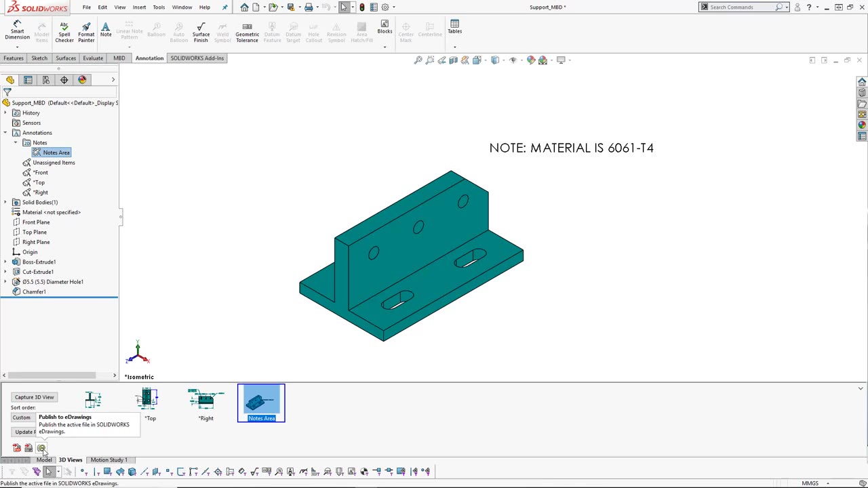Collapse the Annotations tree node
This screenshot has width=868, height=488.
(5, 133)
